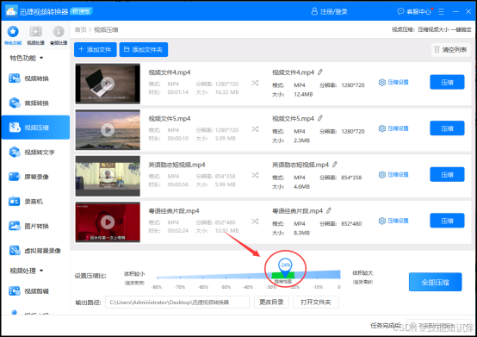Open 压缩设置 for 视频文件4.mp4
The image size is (477, 337).
click(x=393, y=82)
